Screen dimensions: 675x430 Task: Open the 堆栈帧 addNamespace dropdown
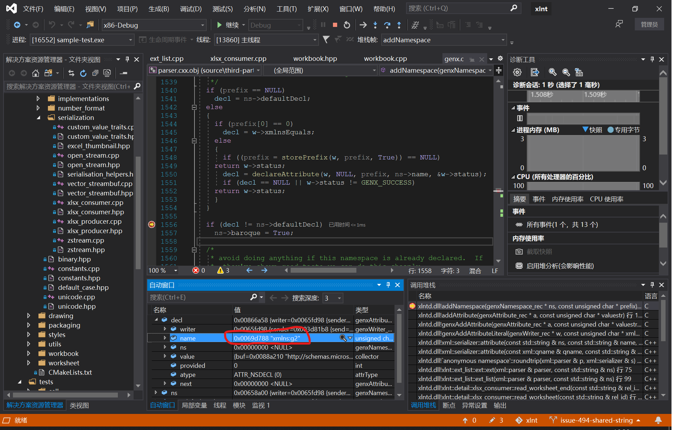click(x=503, y=40)
